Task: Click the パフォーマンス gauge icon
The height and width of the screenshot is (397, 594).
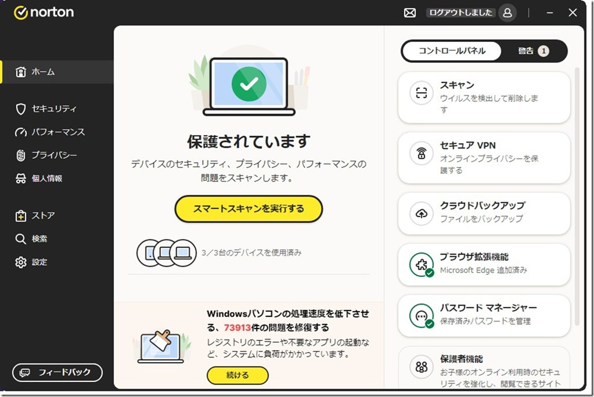Action: pos(20,132)
